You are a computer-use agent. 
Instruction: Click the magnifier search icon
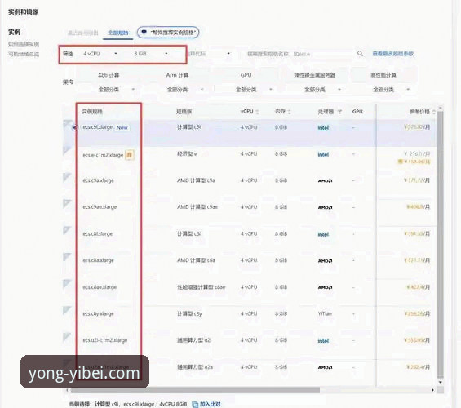pyautogui.click(x=360, y=54)
